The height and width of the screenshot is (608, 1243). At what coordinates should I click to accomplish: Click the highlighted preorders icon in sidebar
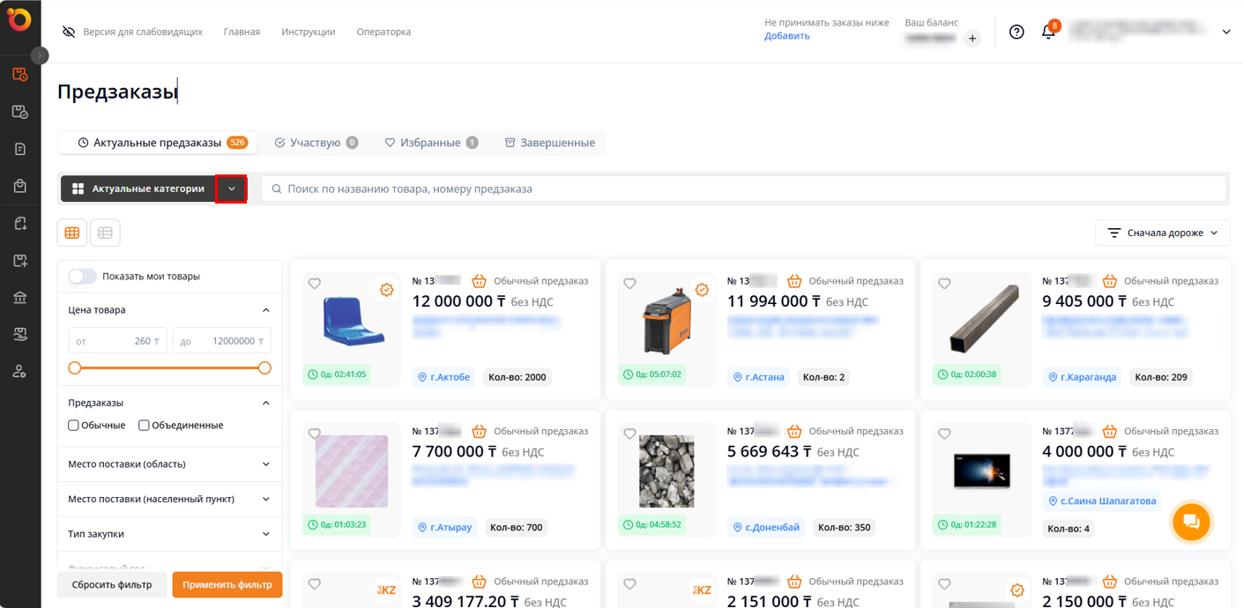[x=20, y=74]
